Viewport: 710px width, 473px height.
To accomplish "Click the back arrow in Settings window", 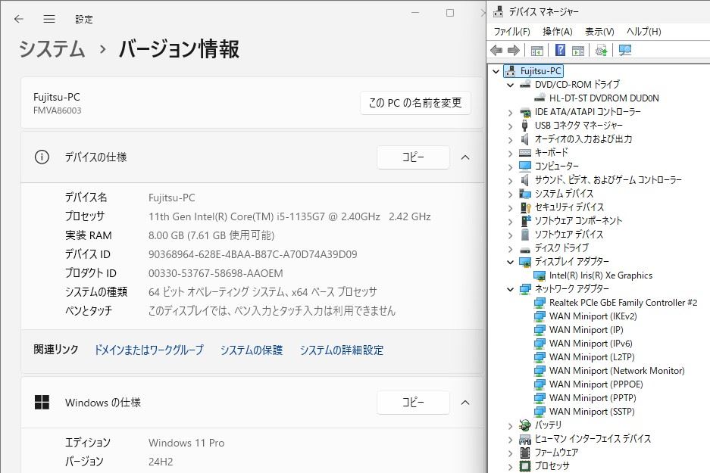I will [x=19, y=19].
